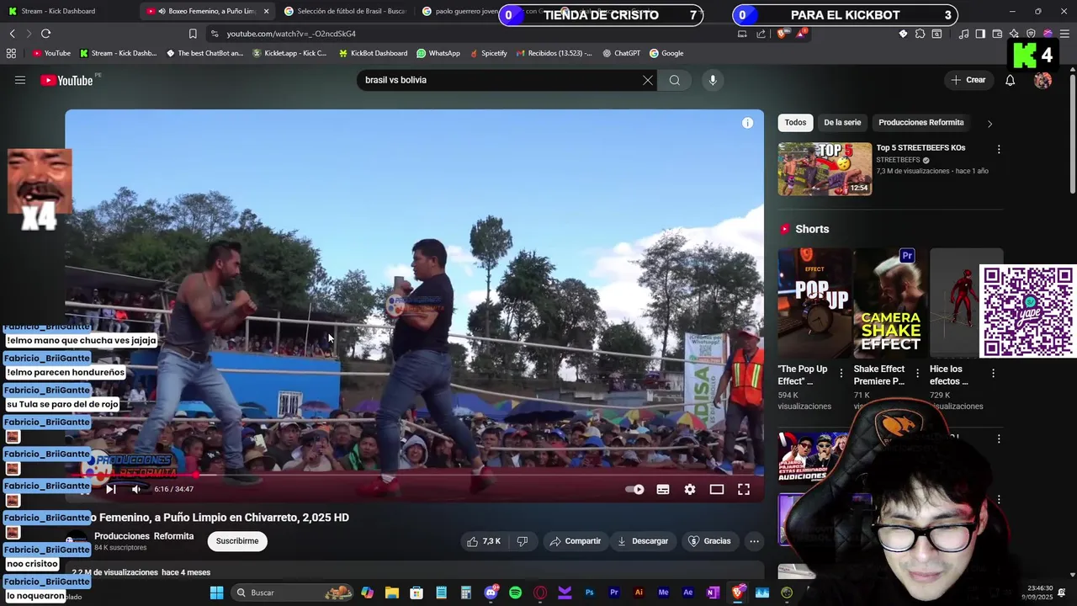Open Brave wallet icon in toolbar

click(x=997, y=34)
